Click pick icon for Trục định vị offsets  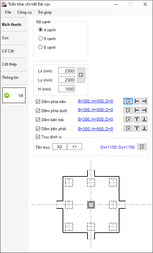point(142,147)
